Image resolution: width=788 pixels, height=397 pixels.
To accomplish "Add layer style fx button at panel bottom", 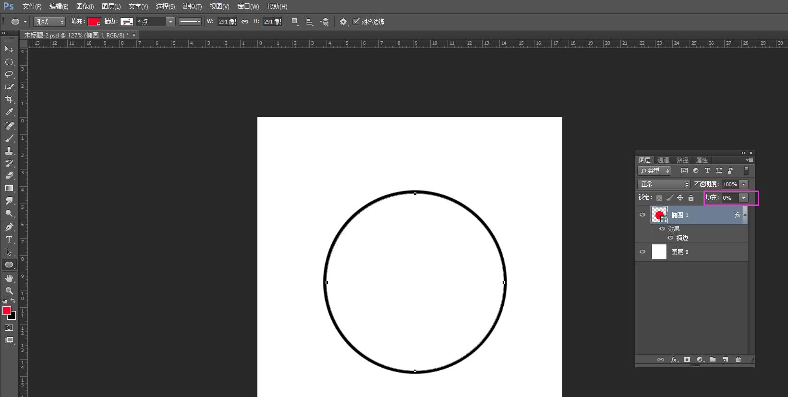I will [674, 360].
